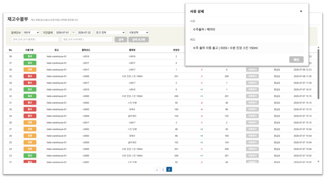Viewport: 326px width, 179px height.
Task: Click the red 출고 badge in row 34
Action: pos(30,83)
